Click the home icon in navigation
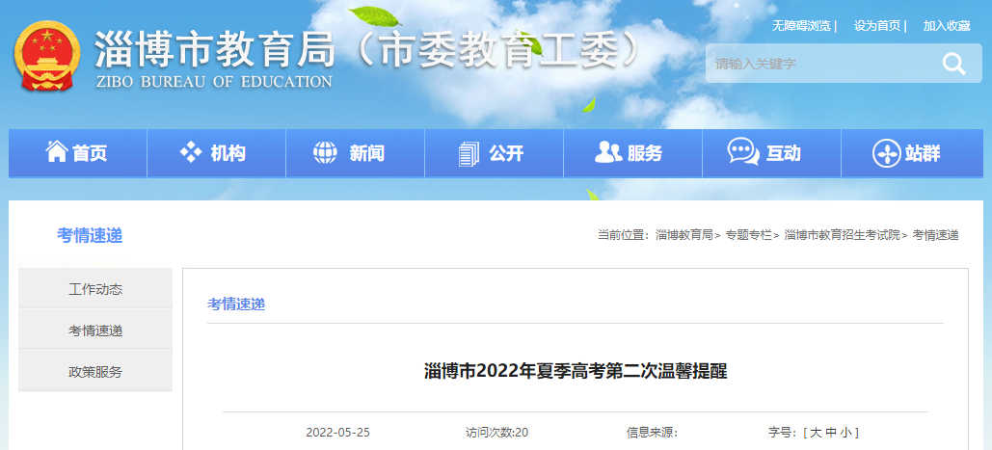The height and width of the screenshot is (450, 992). click(x=57, y=152)
